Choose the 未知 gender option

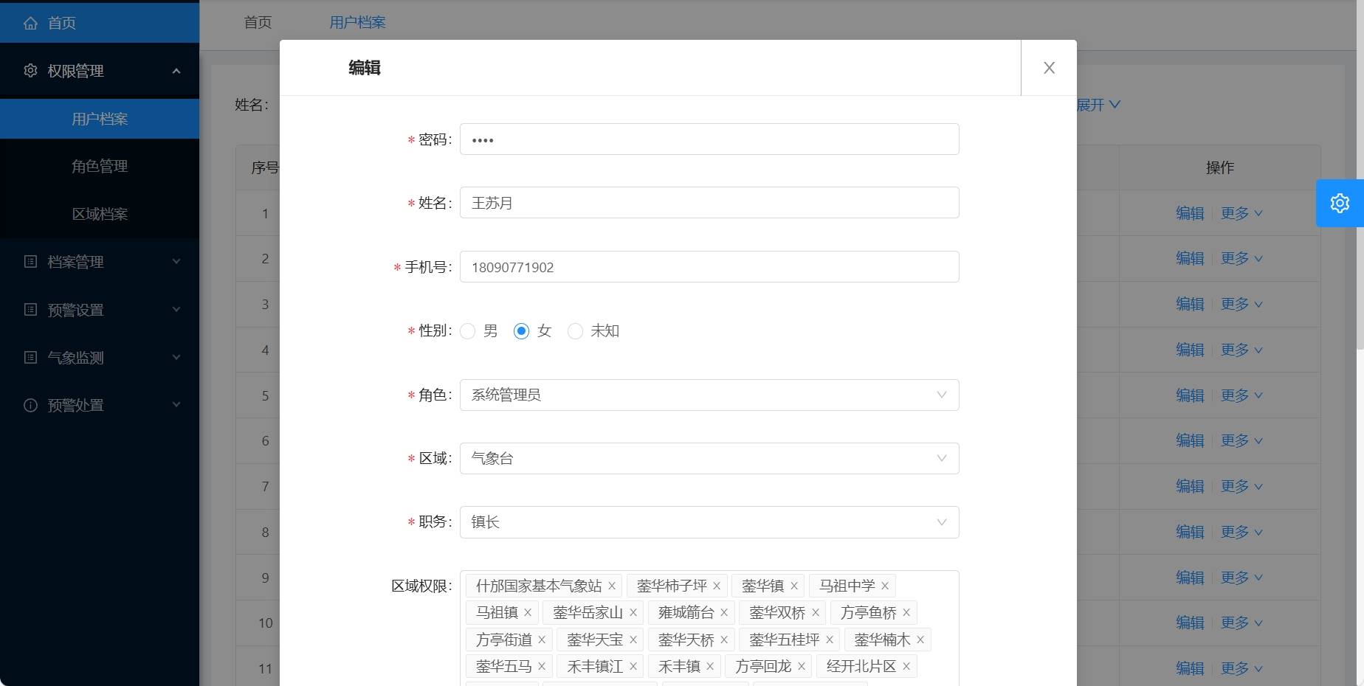click(x=576, y=331)
